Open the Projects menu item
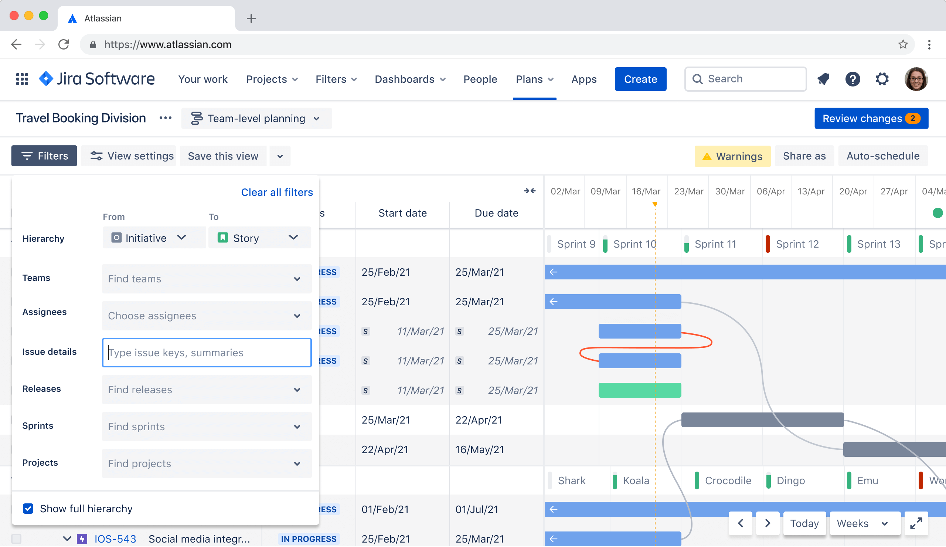This screenshot has height=547, width=946. click(x=272, y=78)
